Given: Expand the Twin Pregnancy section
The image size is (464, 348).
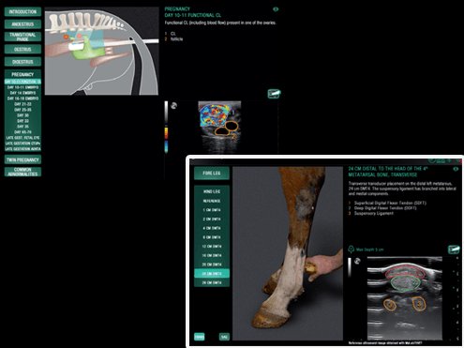Looking at the screenshot, I should click(x=22, y=159).
